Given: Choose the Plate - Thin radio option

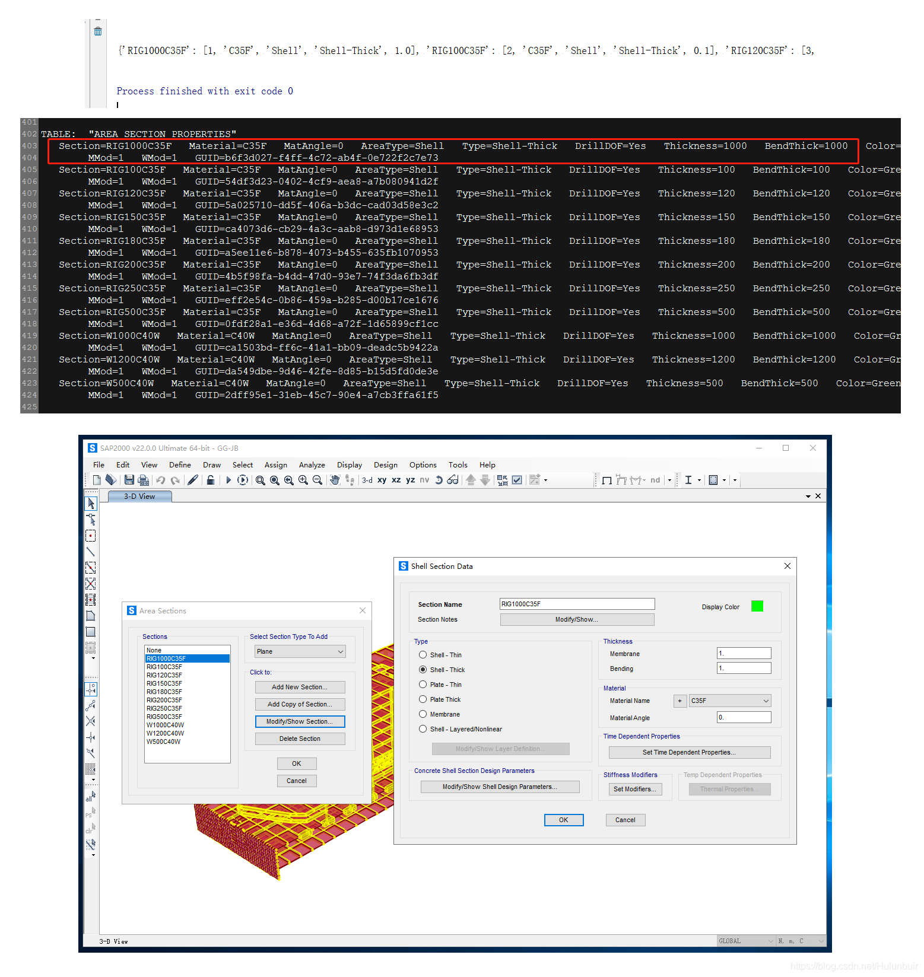Looking at the screenshot, I should pos(423,685).
